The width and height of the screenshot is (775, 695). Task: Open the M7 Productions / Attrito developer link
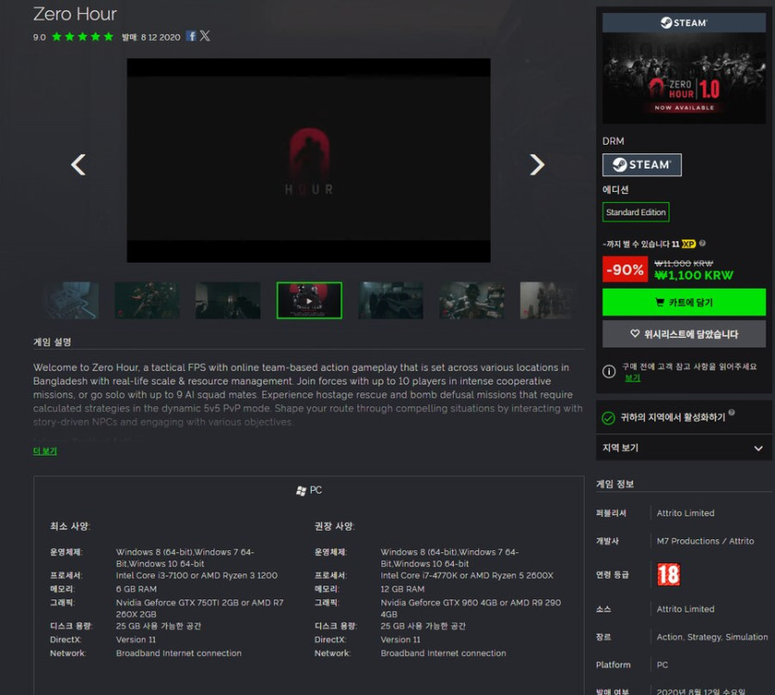click(705, 541)
